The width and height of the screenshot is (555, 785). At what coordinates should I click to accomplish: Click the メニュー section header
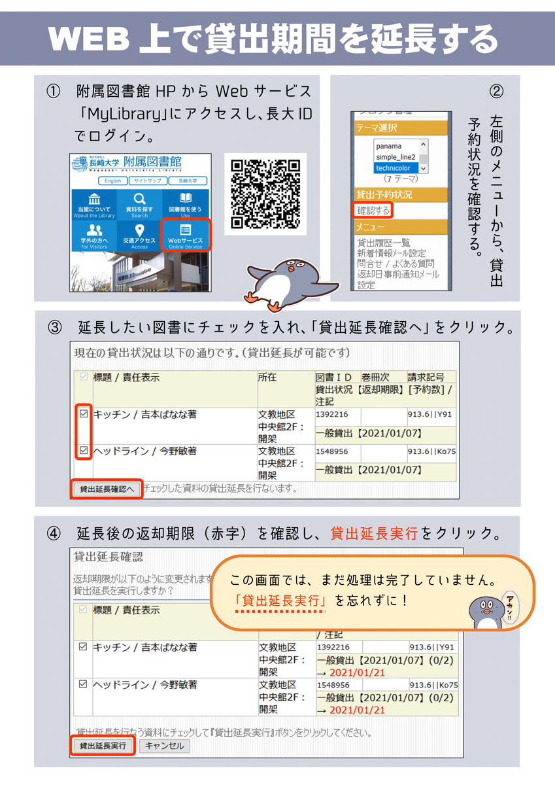tap(401, 227)
